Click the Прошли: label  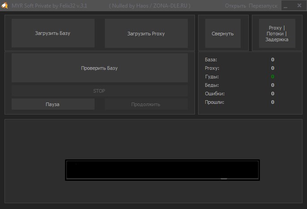pos(214,102)
